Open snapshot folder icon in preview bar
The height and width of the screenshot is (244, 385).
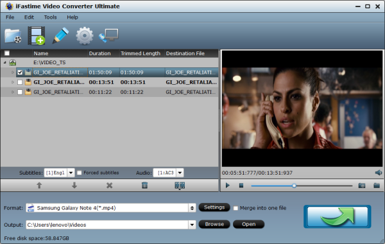pyautogui.click(x=377, y=186)
